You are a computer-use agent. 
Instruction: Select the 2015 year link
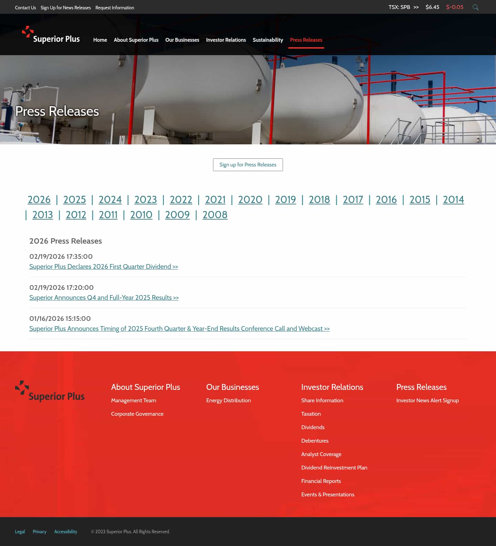tap(420, 200)
